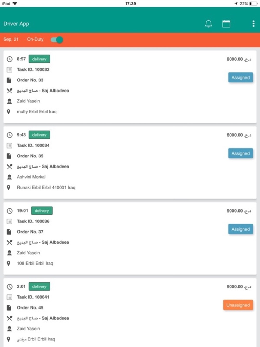Screen dimensions: 260x347
Task: Tap Assigned button for Task ID 100032
Action: point(240,78)
